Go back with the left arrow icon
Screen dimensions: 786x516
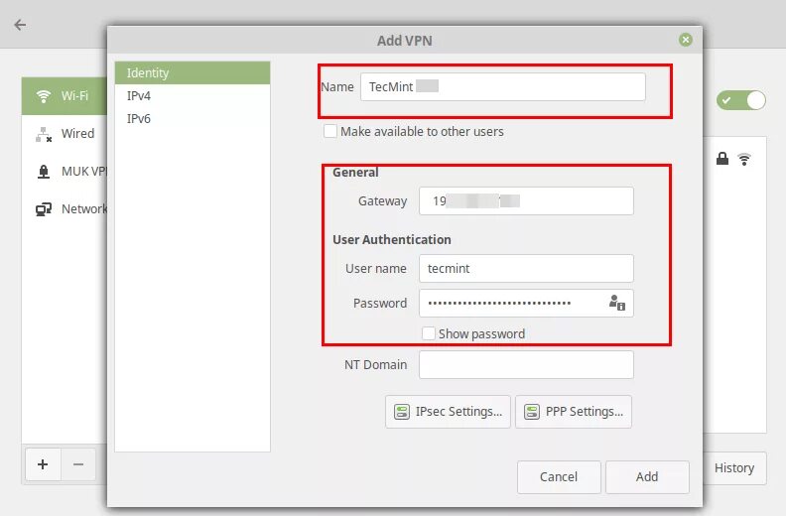click(20, 25)
